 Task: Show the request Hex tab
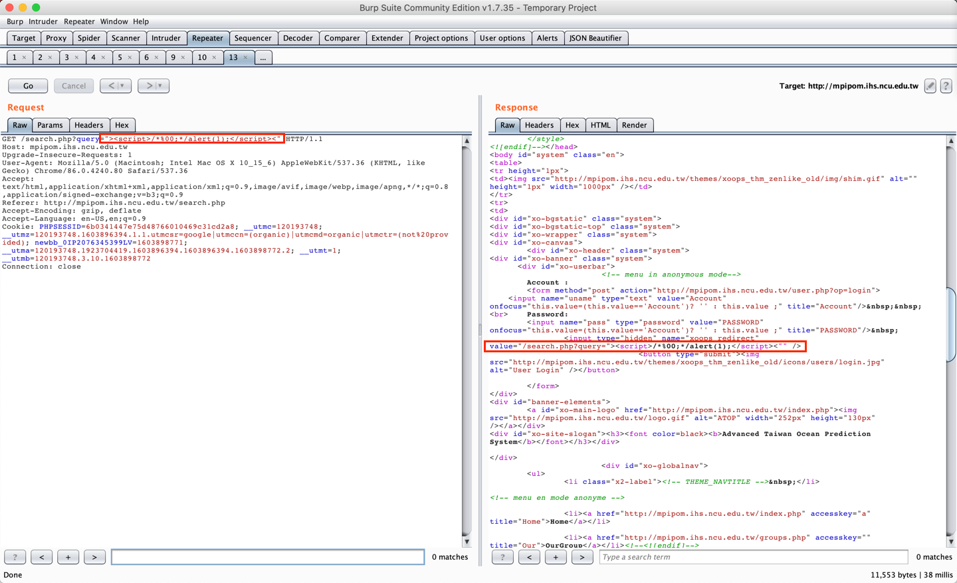(x=122, y=125)
